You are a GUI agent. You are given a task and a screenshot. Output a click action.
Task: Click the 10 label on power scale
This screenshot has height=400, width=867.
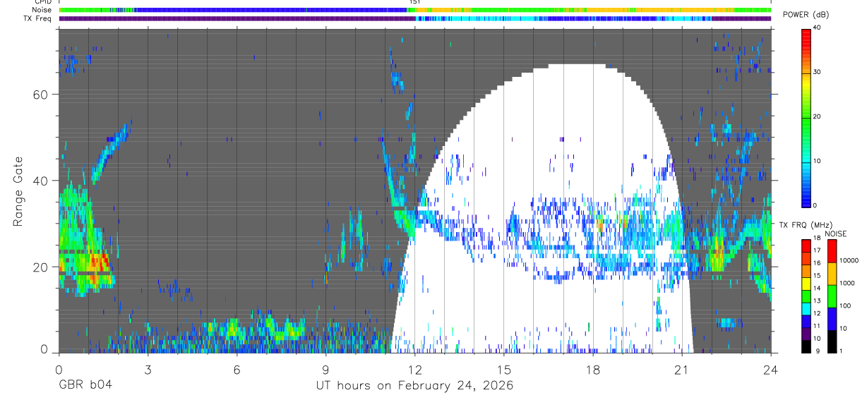818,161
